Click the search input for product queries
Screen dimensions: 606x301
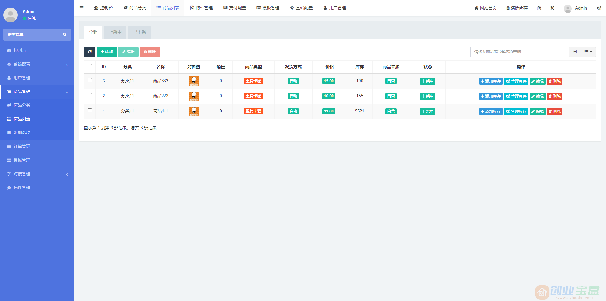[518, 52]
